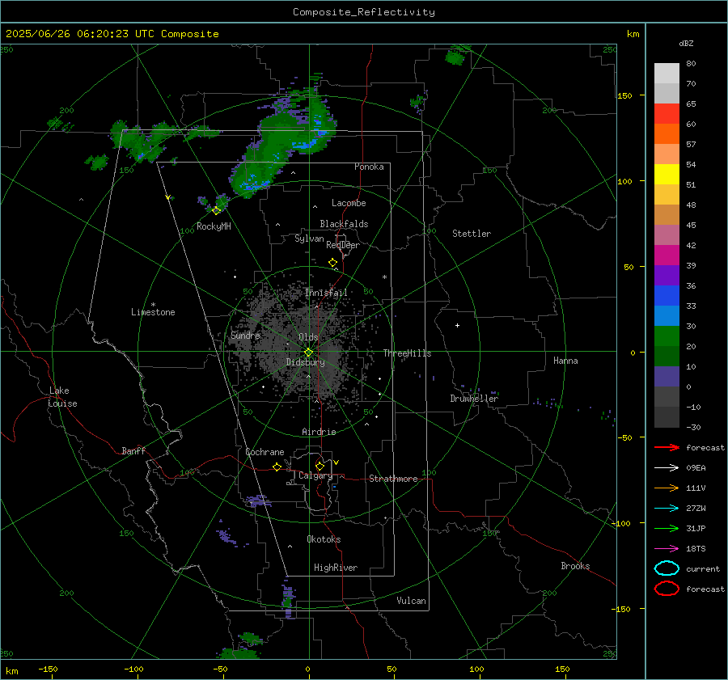Viewport: 728px width, 680px height.
Task: Click the dBZ legend heading
Action: click(x=686, y=44)
